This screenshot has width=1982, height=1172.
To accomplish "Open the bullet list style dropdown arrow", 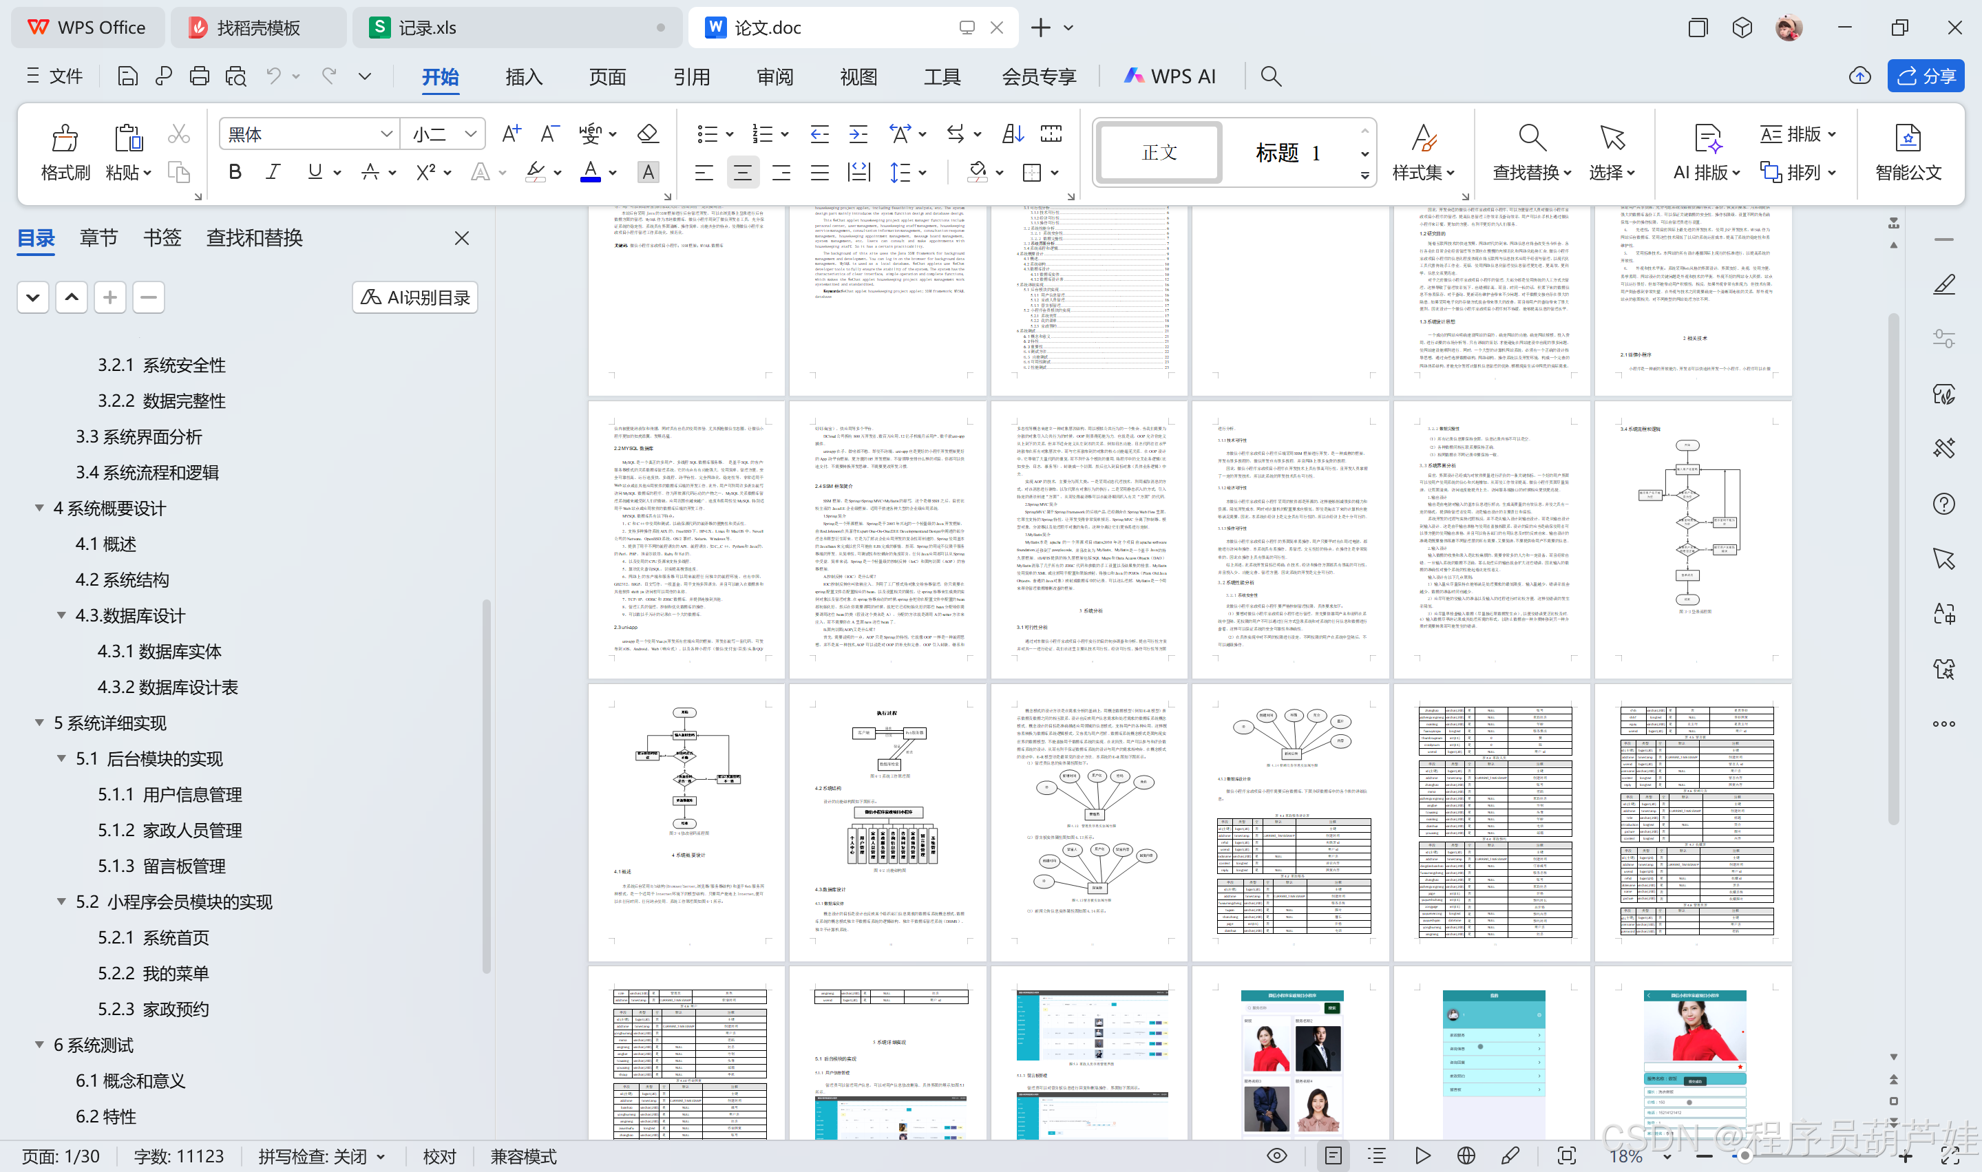I will click(729, 134).
